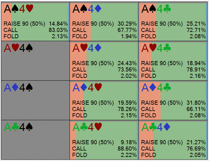Click the CALL label in the A♦4♥ cell
Image resolution: width=209 pixels, height=161 pixels.
(79, 109)
